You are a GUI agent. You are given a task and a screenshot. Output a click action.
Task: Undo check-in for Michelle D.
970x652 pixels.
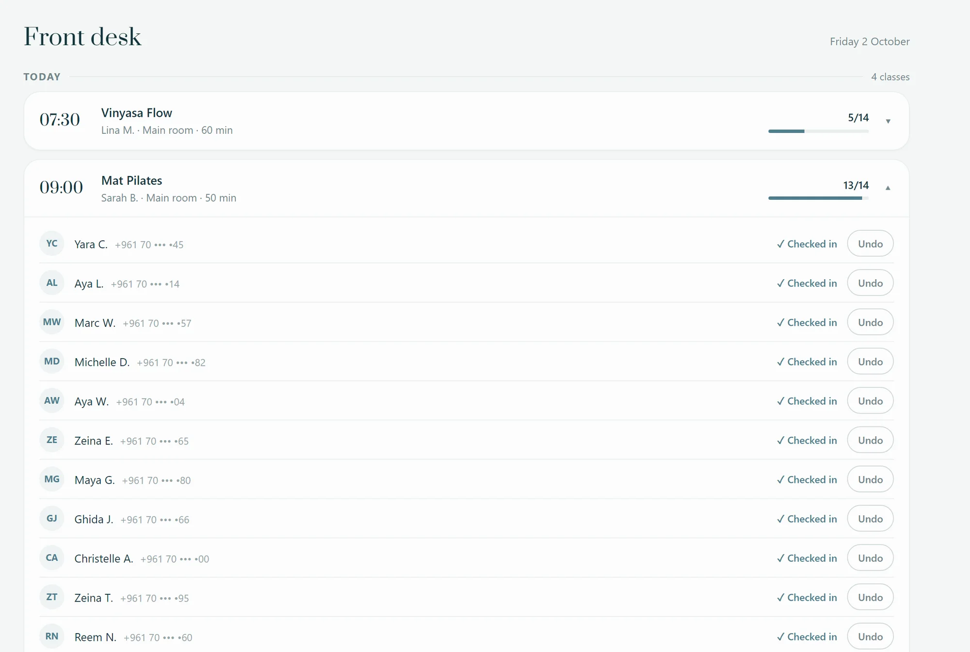click(870, 362)
